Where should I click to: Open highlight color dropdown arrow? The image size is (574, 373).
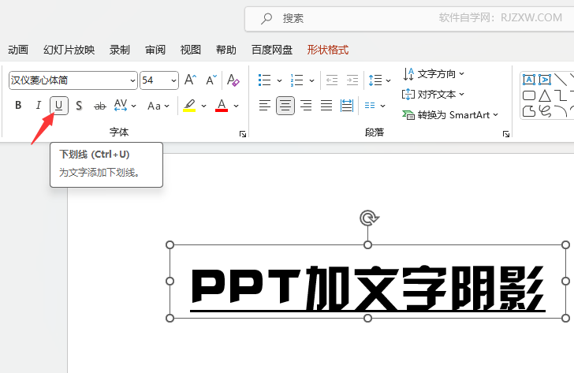coord(203,106)
